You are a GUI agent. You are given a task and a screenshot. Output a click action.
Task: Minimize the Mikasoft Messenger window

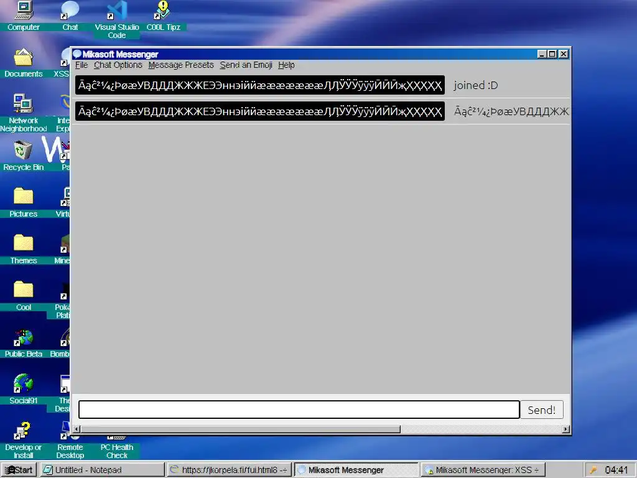pos(542,54)
